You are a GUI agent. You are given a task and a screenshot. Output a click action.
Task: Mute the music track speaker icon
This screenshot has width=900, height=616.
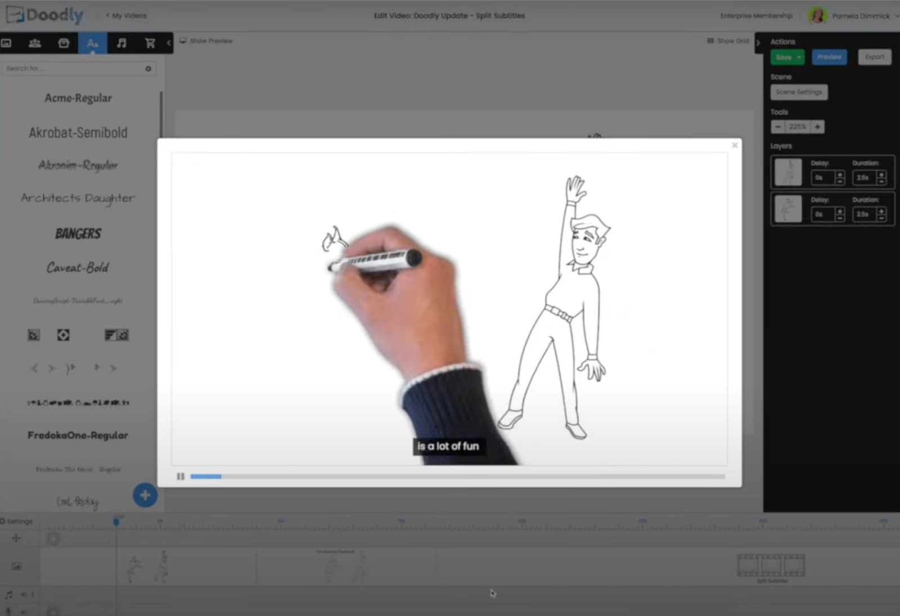(24, 595)
